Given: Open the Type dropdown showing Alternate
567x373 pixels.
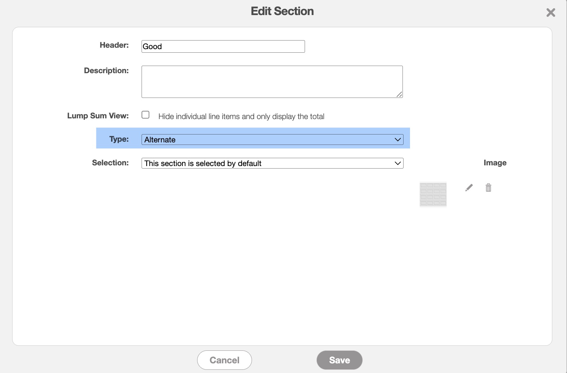Looking at the screenshot, I should (x=272, y=140).
